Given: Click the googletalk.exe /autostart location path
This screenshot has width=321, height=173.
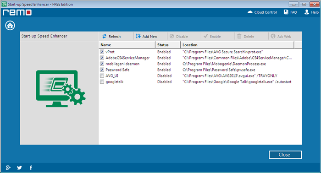Looking at the screenshot, I should click(x=237, y=82).
